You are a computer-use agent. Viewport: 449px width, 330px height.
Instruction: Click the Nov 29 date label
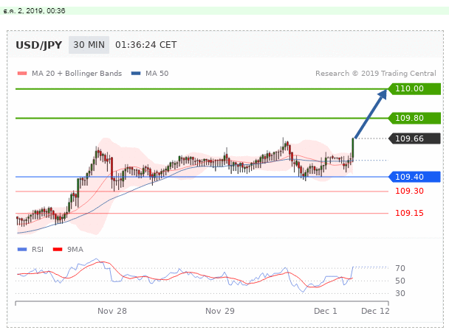220,311
